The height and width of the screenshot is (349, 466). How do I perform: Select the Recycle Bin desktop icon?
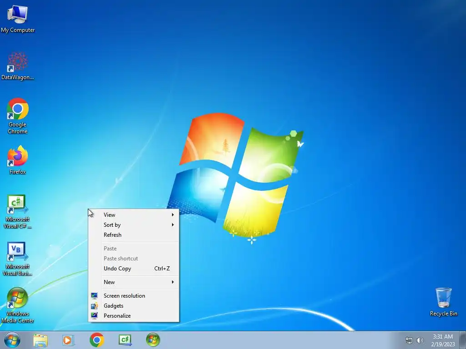click(443, 302)
